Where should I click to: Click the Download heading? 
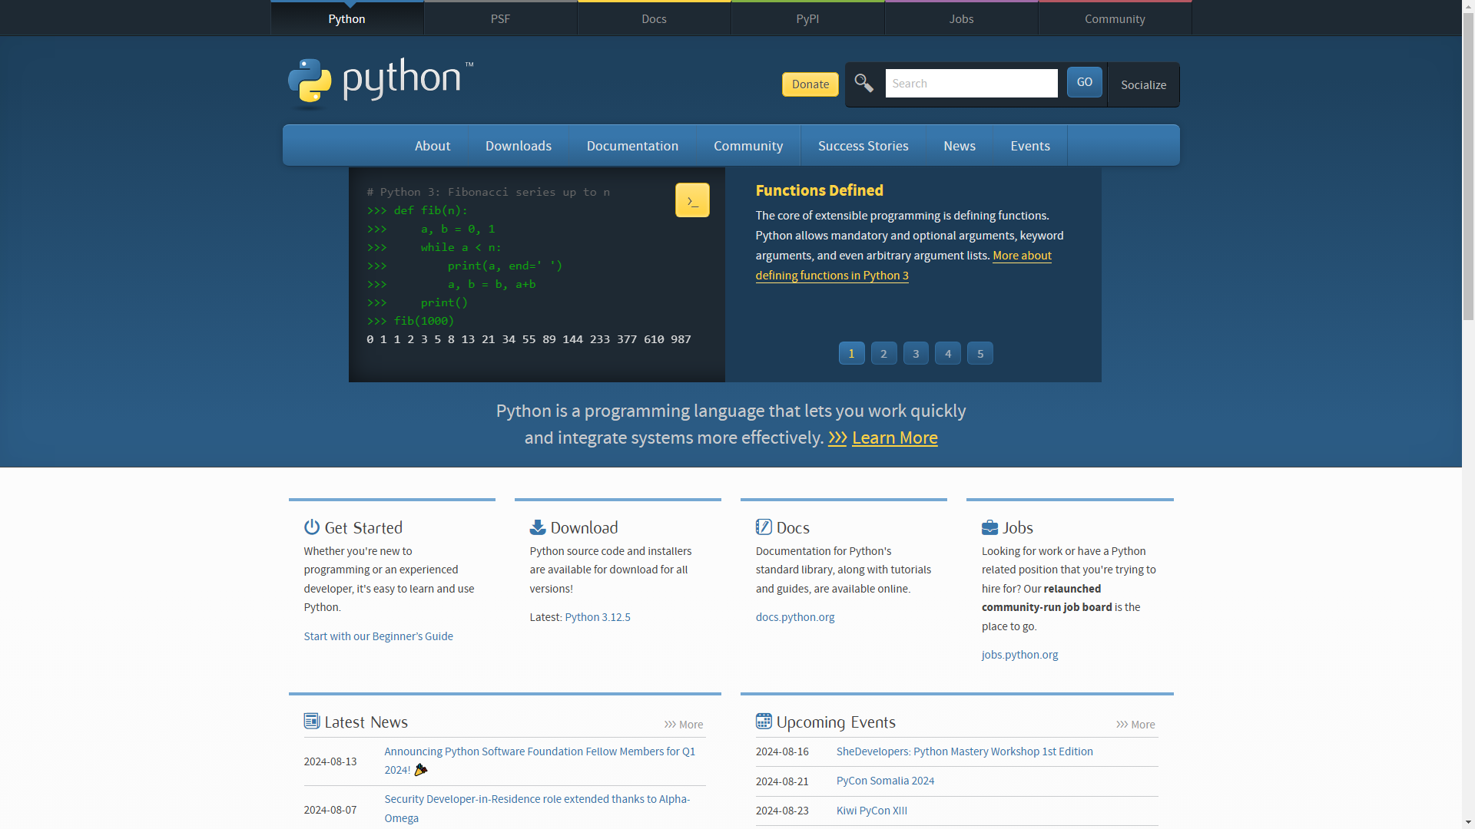coord(584,527)
